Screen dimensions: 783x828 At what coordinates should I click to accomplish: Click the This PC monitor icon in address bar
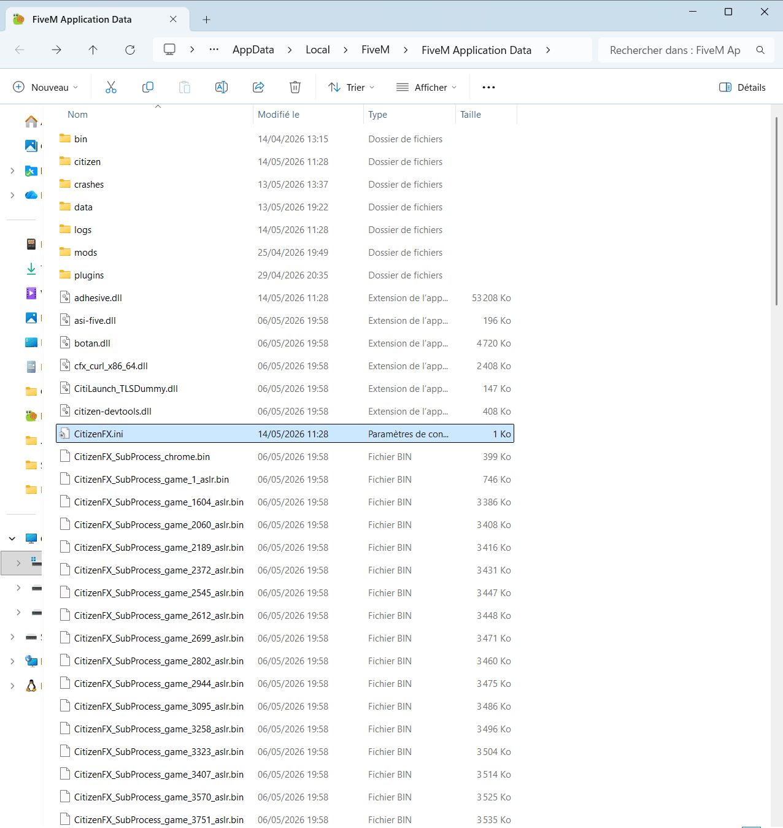pyautogui.click(x=169, y=49)
